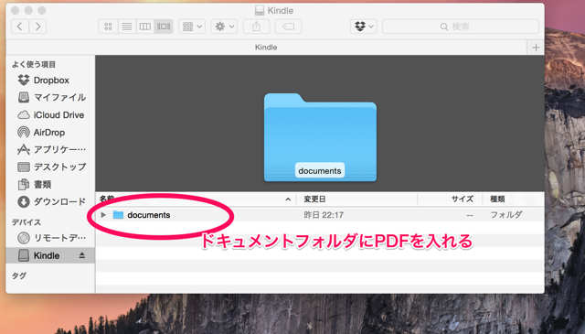Click the リモートディスク disc icon
Screen dimensions: 585x334
pyautogui.click(x=24, y=238)
